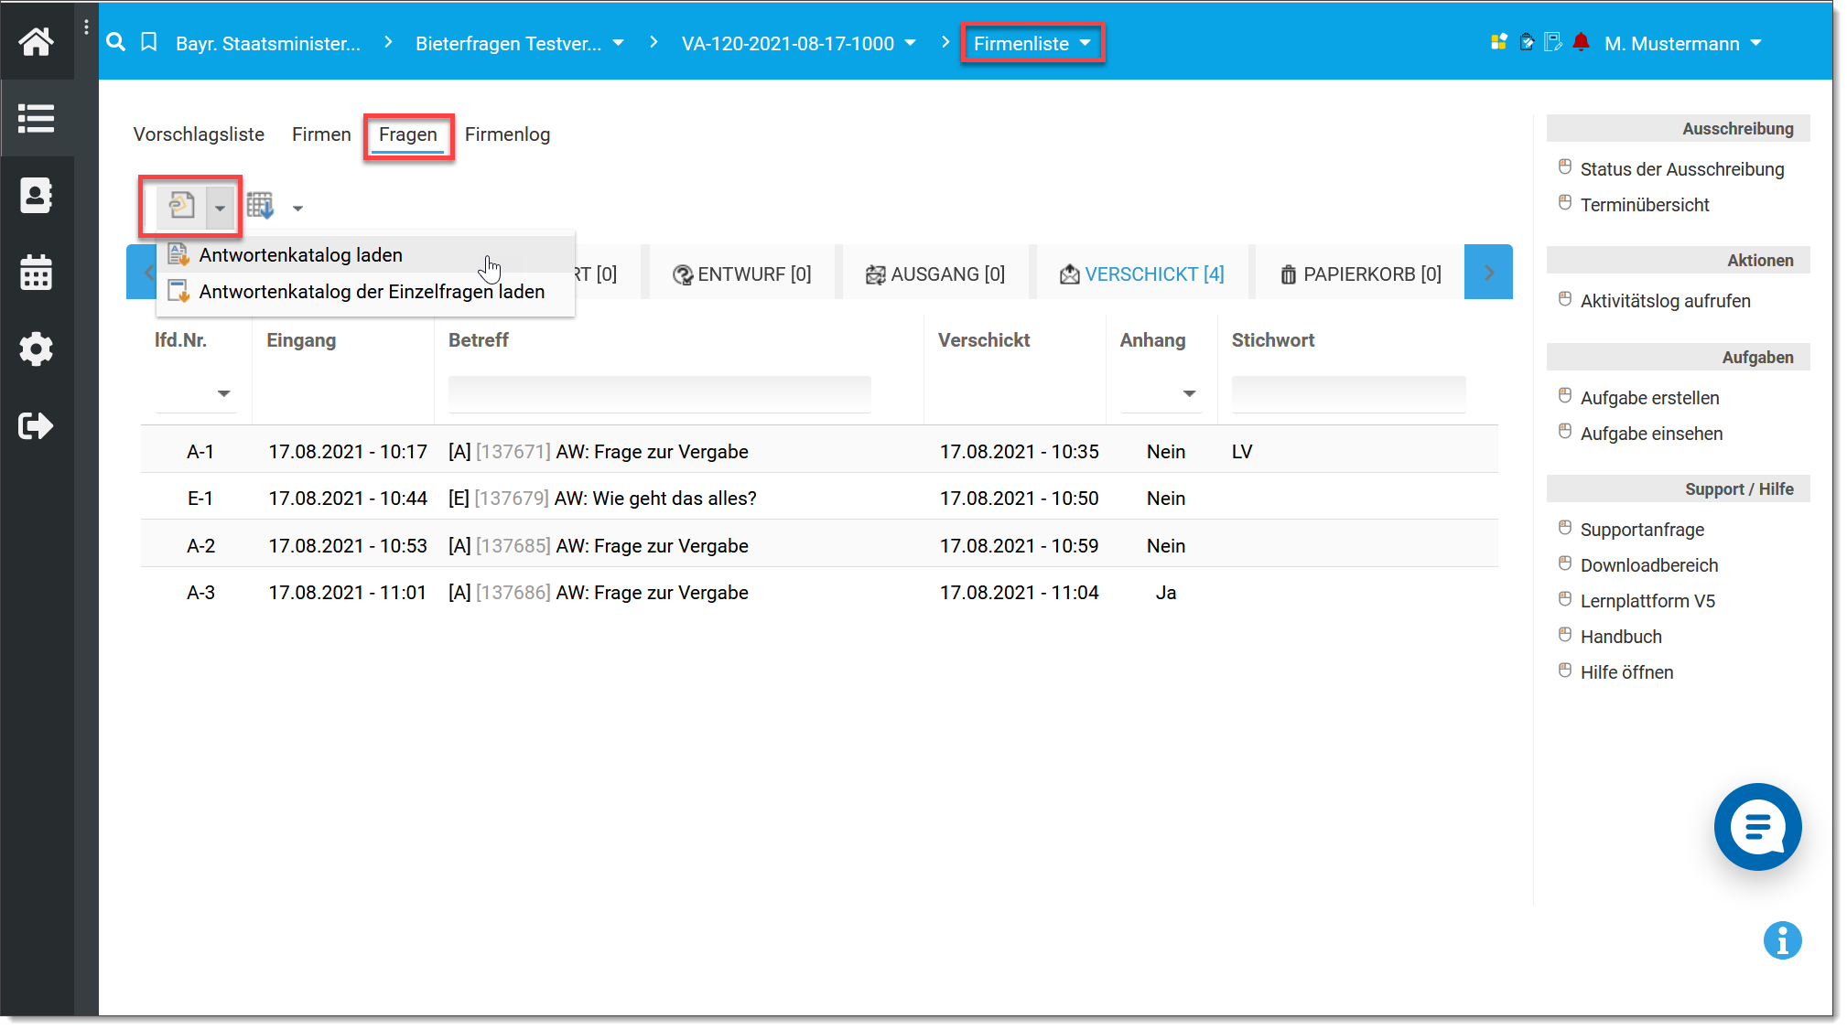Open the AUSGANG [0] folder tab
Screen dimensions: 1847x1030
point(935,274)
